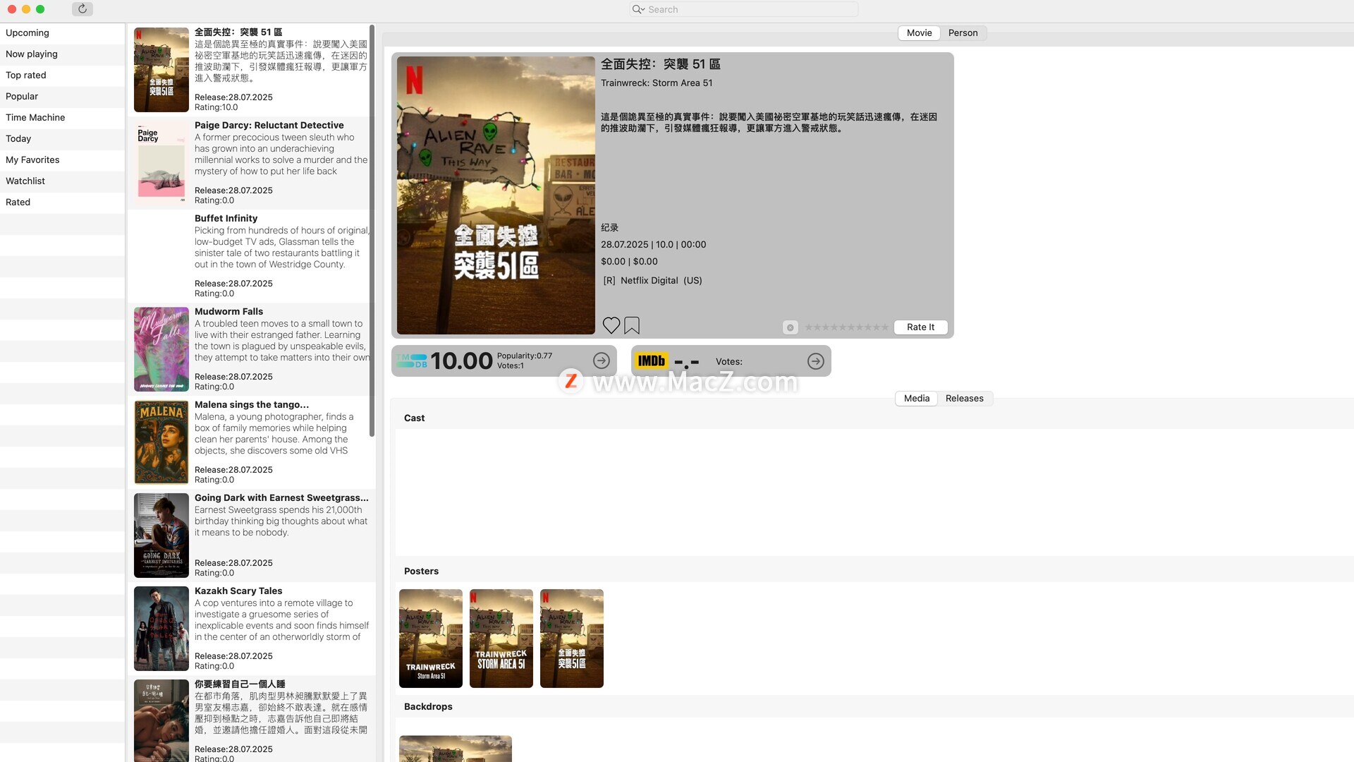The height and width of the screenshot is (762, 1354).
Task: Click the magnifier search icon
Action: (x=638, y=9)
